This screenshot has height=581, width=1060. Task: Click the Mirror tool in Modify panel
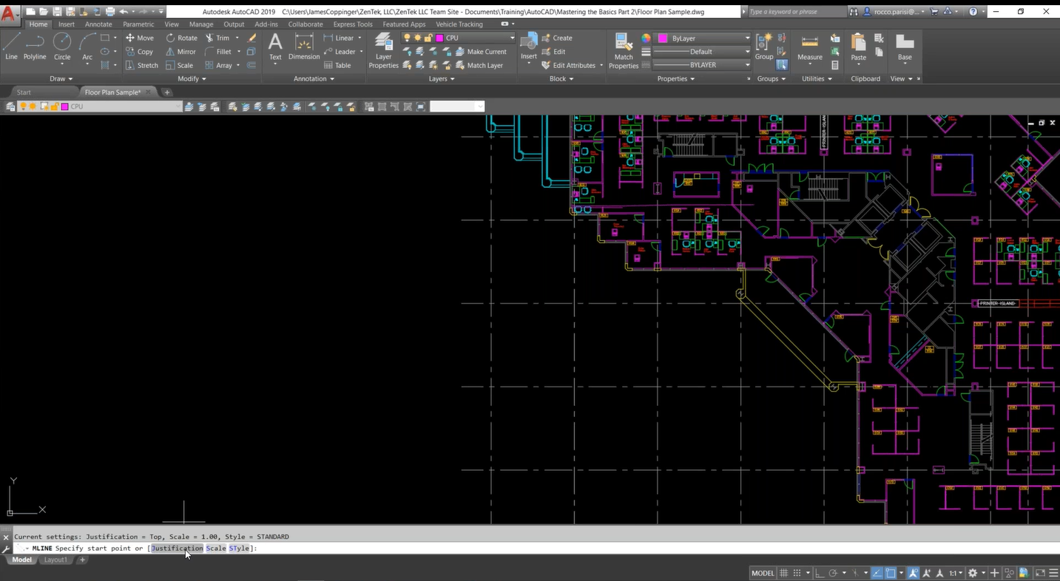tap(180, 52)
